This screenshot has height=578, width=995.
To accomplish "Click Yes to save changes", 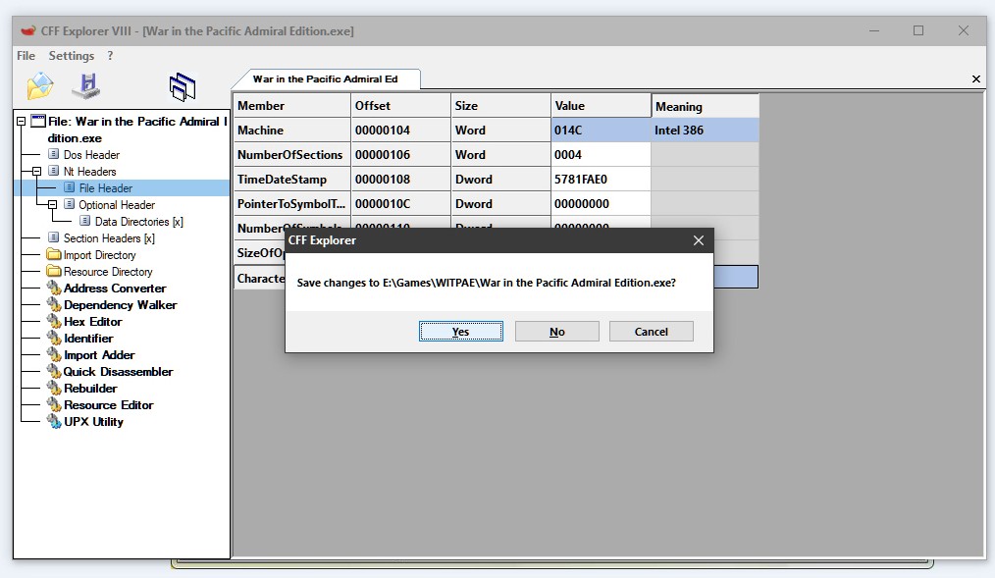I will click(460, 331).
